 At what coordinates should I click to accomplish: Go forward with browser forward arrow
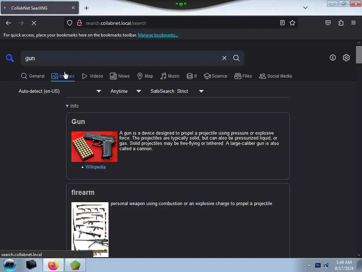click(21, 23)
